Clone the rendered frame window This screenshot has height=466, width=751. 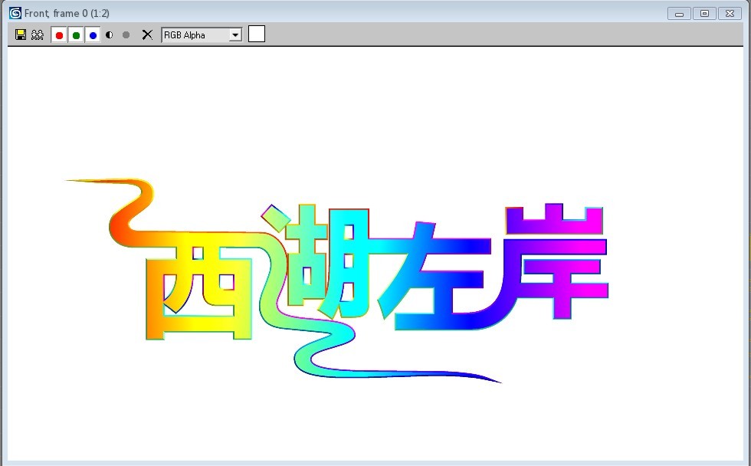click(37, 34)
